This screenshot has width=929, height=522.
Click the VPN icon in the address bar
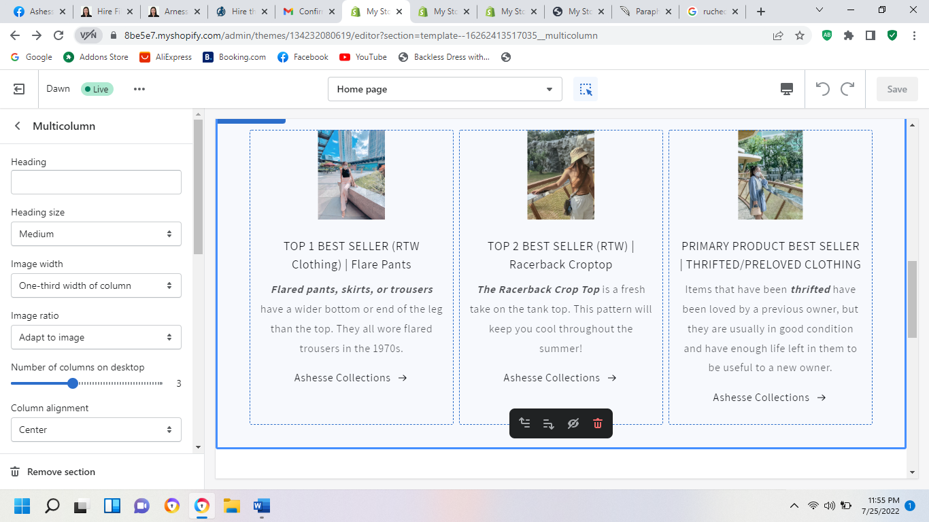(x=88, y=35)
